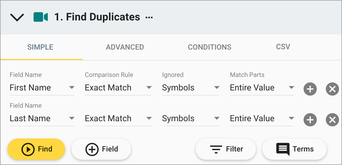The height and width of the screenshot is (165, 342).
Task: Remove the Last Name row with X icon
Action: pos(332,120)
